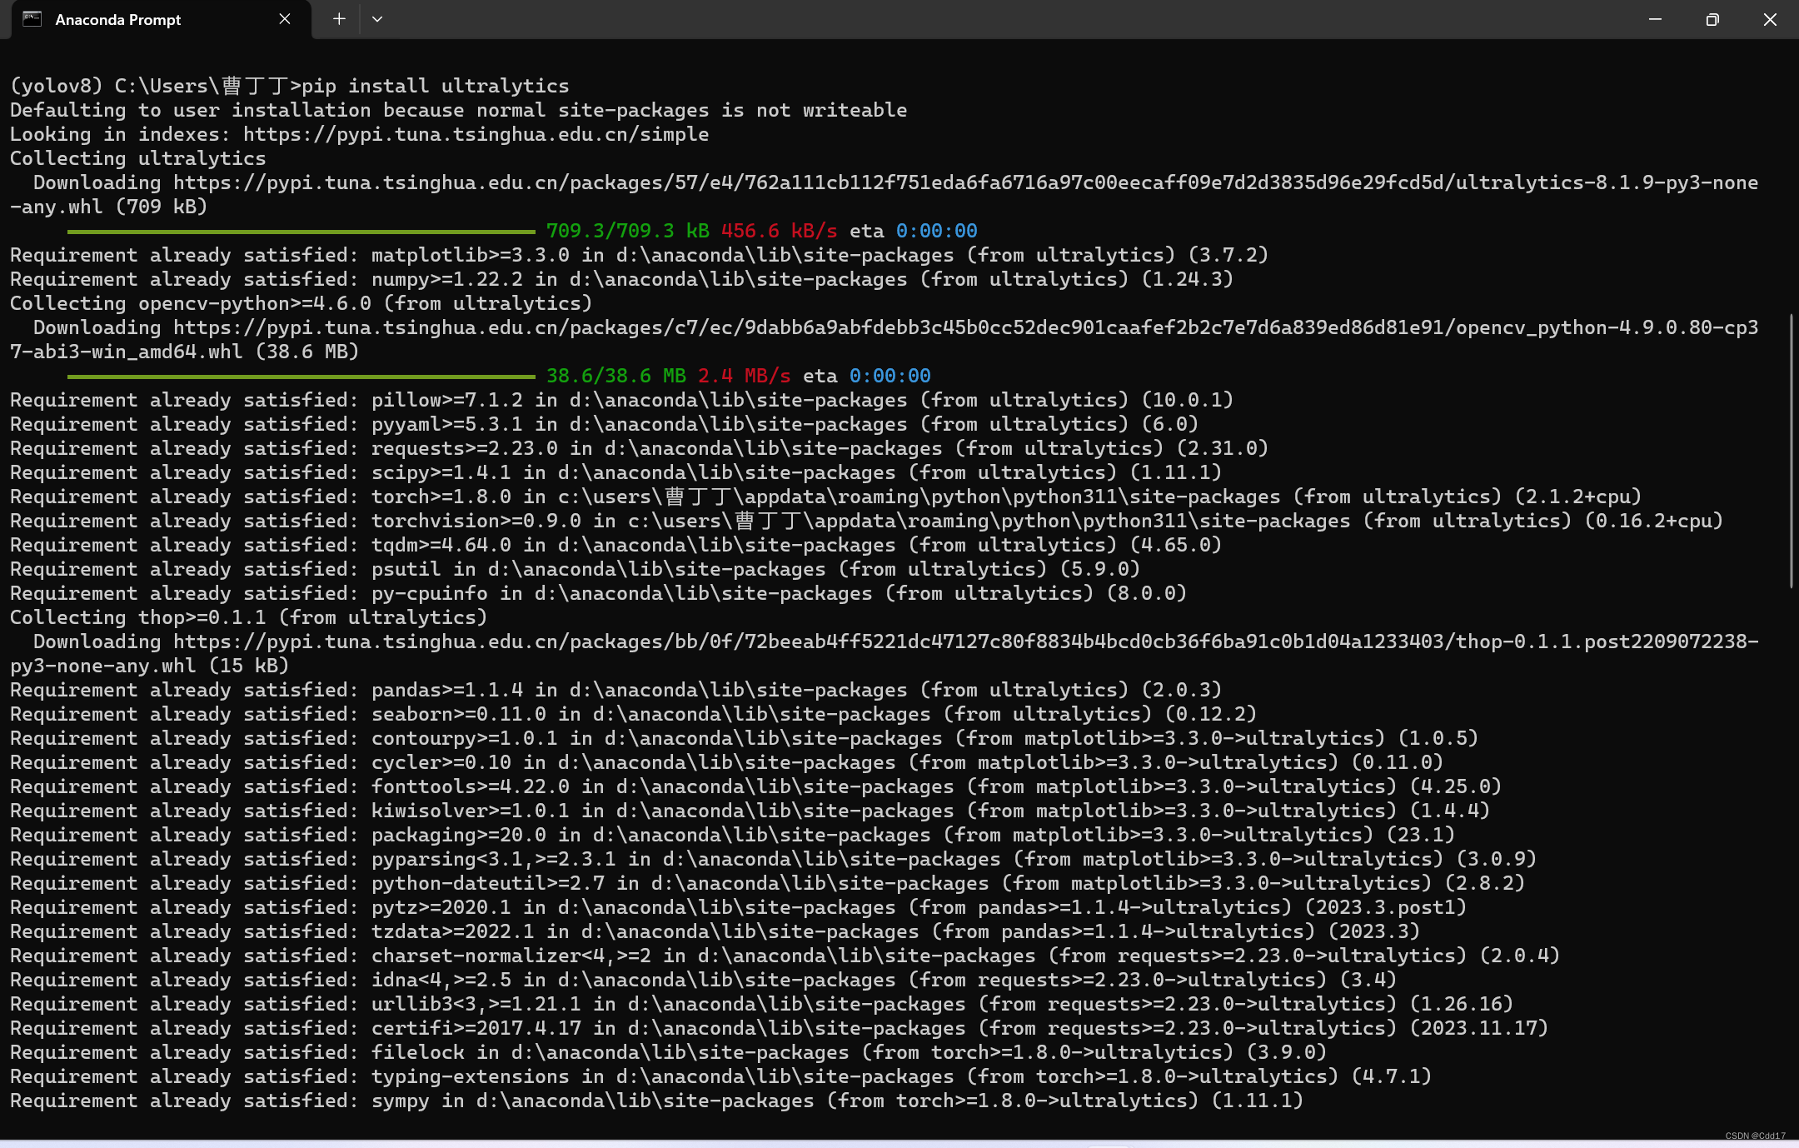Close the terminal window

(1770, 19)
